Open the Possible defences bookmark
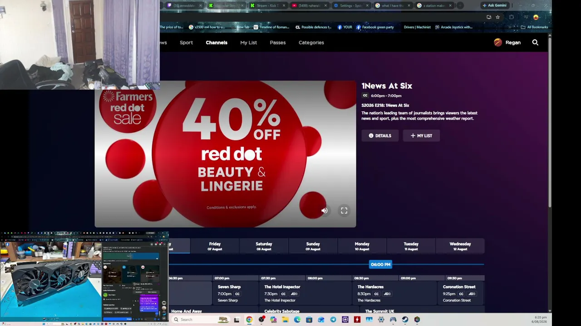The image size is (581, 326). click(313, 27)
